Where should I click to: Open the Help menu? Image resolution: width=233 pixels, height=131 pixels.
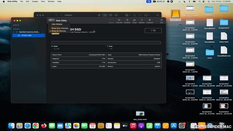click(59, 1)
